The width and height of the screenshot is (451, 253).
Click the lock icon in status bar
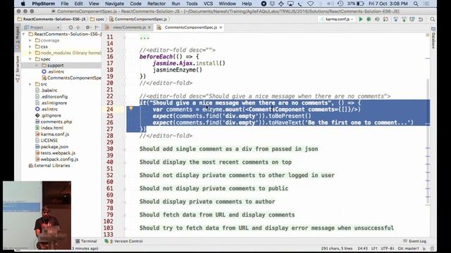click(x=424, y=248)
